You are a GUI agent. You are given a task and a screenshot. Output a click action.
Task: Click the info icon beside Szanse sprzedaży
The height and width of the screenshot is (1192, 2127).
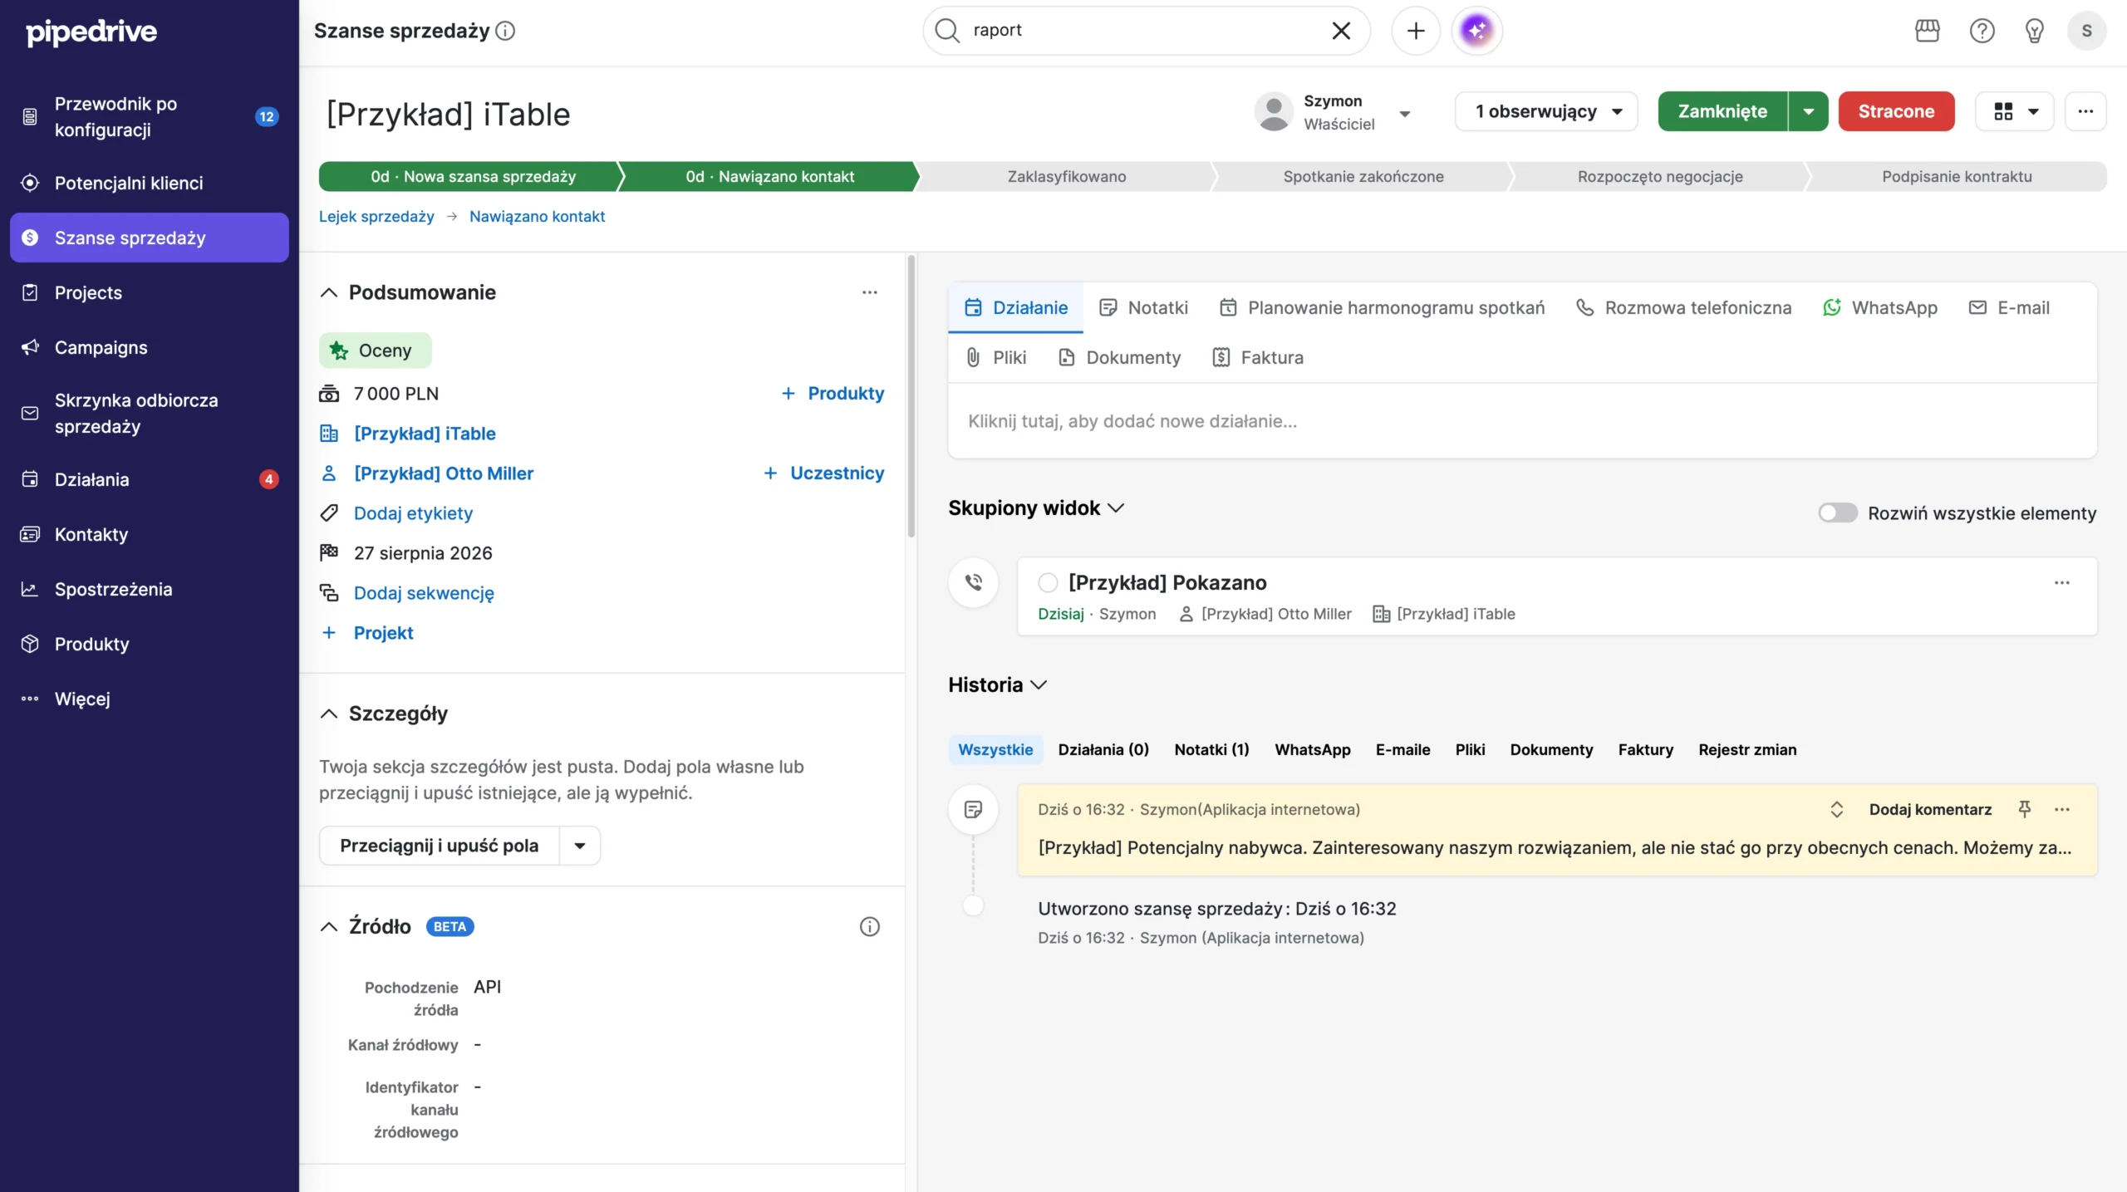505,31
